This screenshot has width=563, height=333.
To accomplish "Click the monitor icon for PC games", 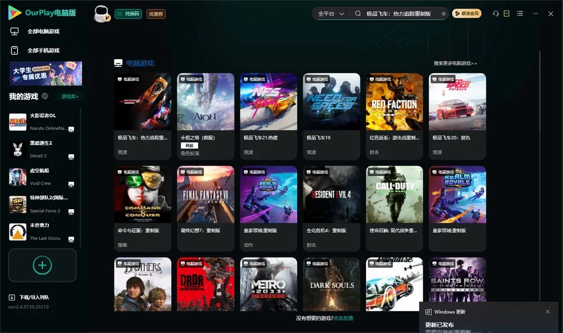I will click(15, 31).
